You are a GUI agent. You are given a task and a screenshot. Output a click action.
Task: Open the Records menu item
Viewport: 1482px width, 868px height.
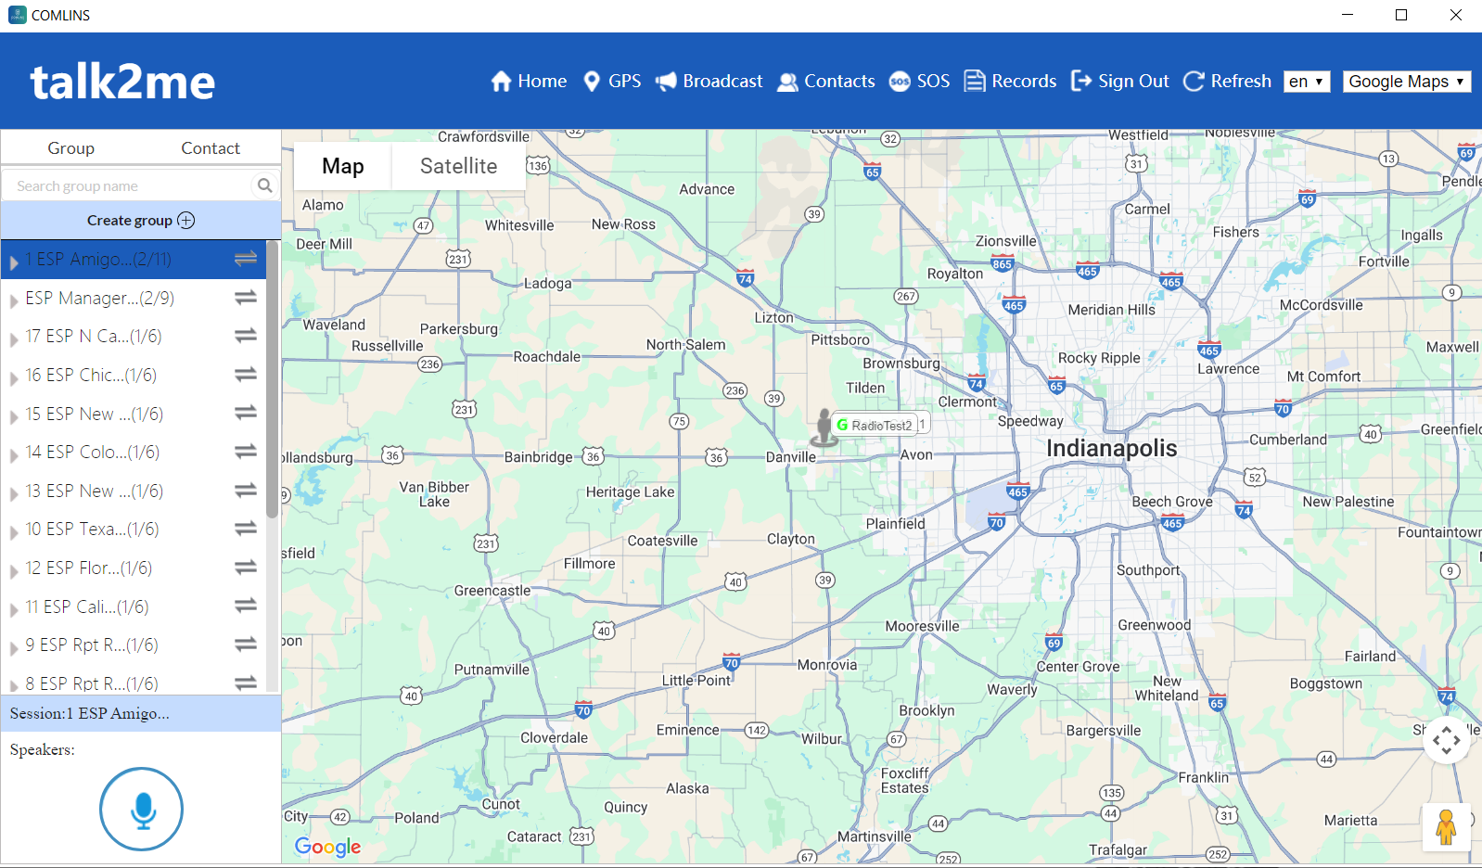(1010, 82)
